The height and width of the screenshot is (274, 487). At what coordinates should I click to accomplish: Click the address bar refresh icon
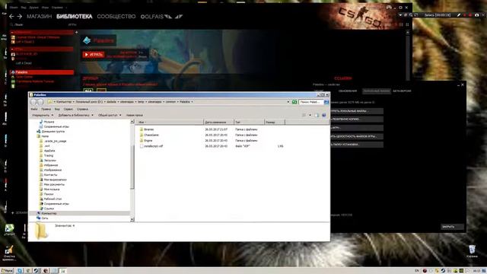point(294,102)
